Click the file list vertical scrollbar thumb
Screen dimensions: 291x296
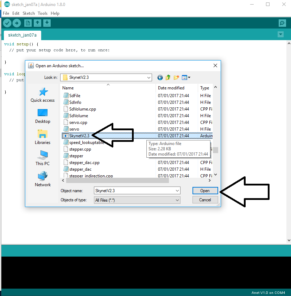215,150
